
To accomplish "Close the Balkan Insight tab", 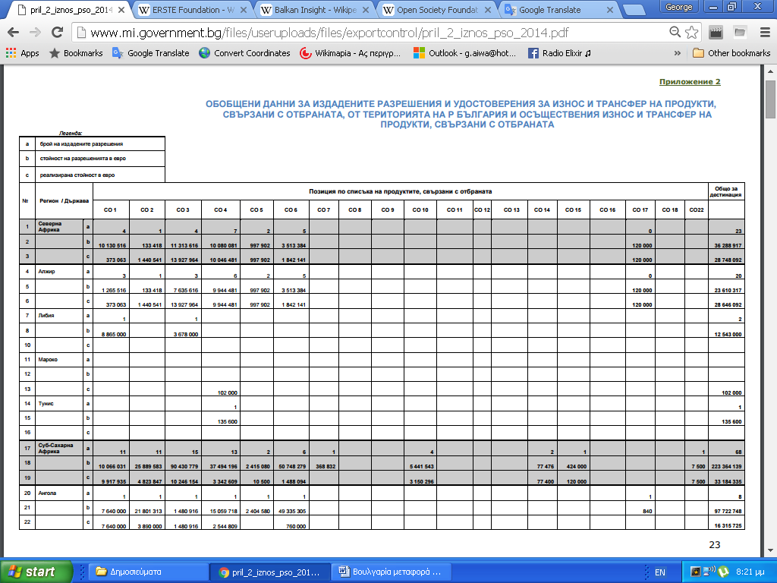I will [366, 10].
